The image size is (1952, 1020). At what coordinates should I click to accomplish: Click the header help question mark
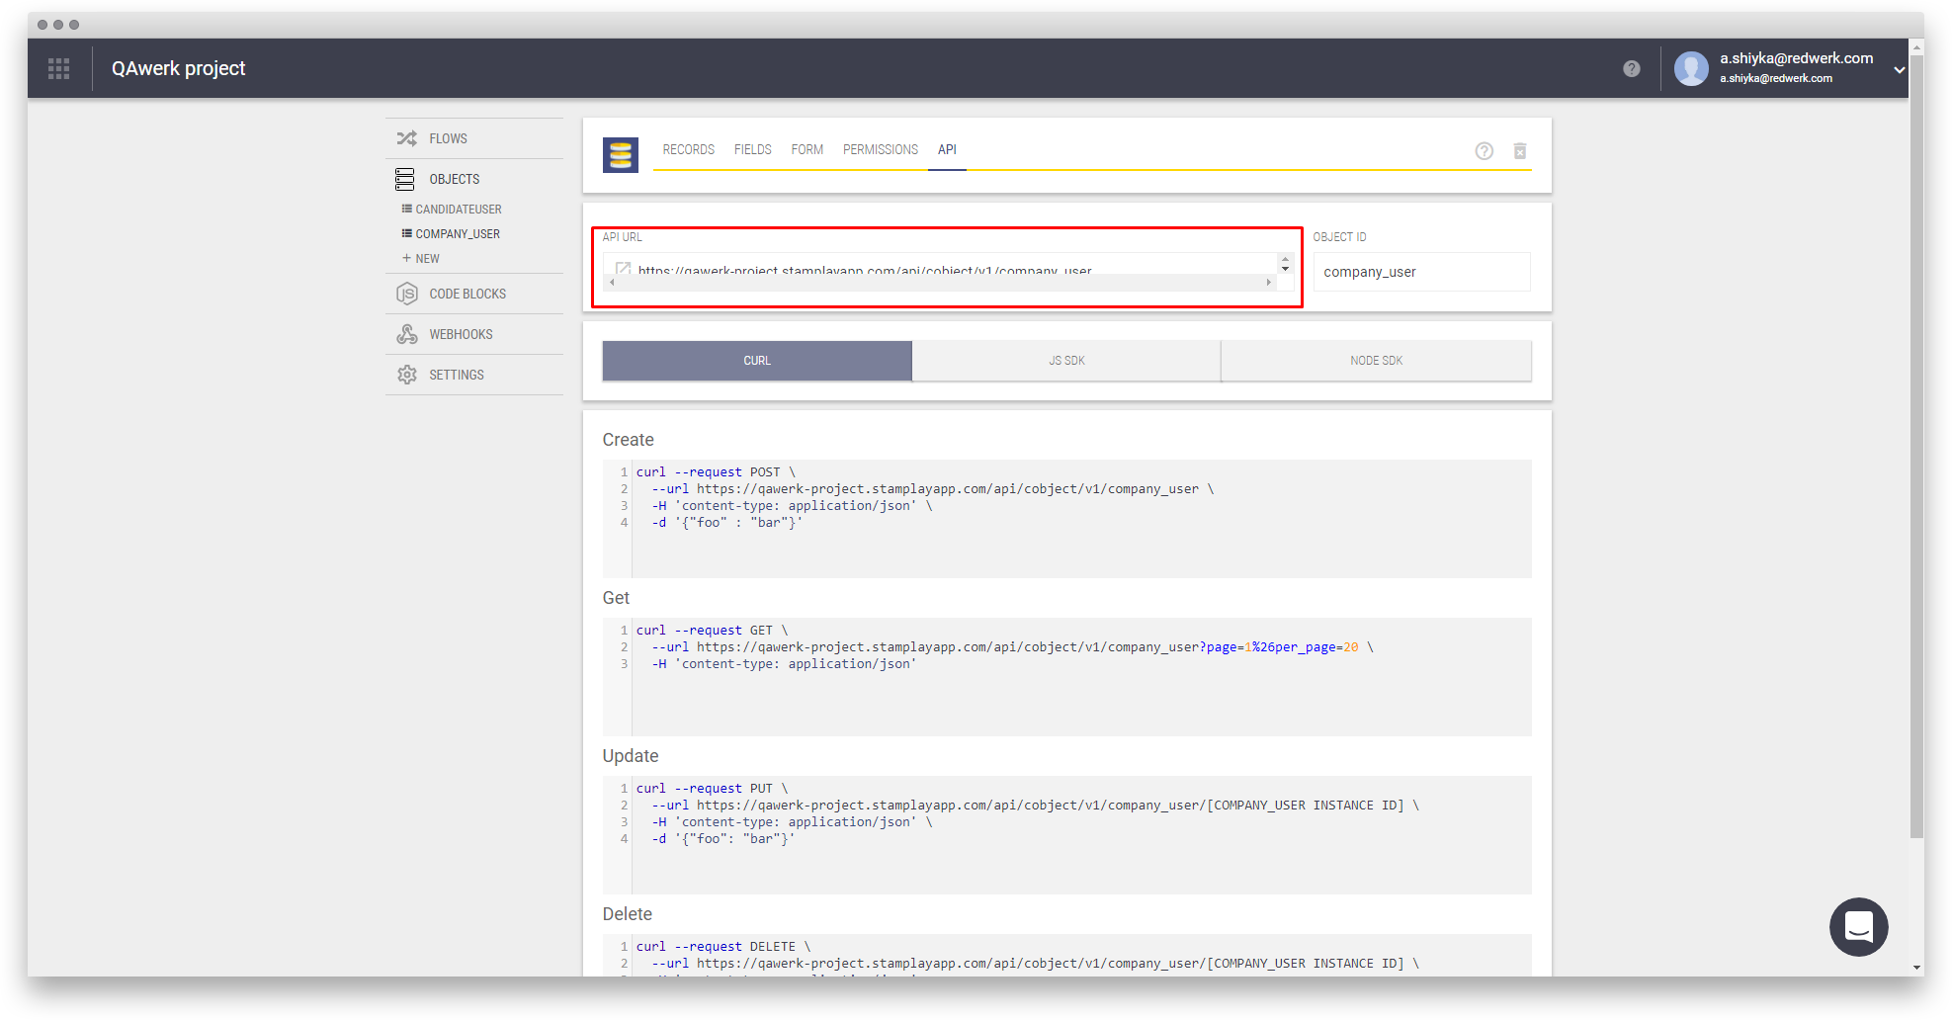click(x=1632, y=68)
